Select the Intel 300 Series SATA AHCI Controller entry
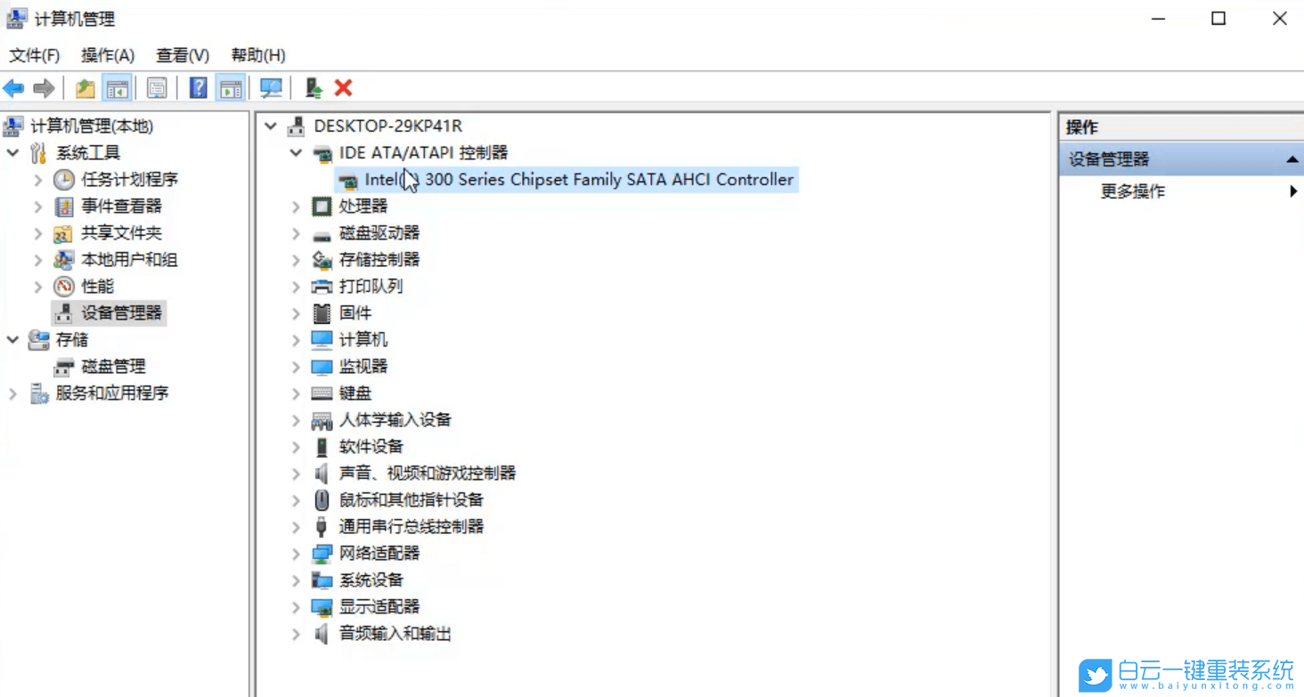Image resolution: width=1304 pixels, height=697 pixels. point(579,179)
